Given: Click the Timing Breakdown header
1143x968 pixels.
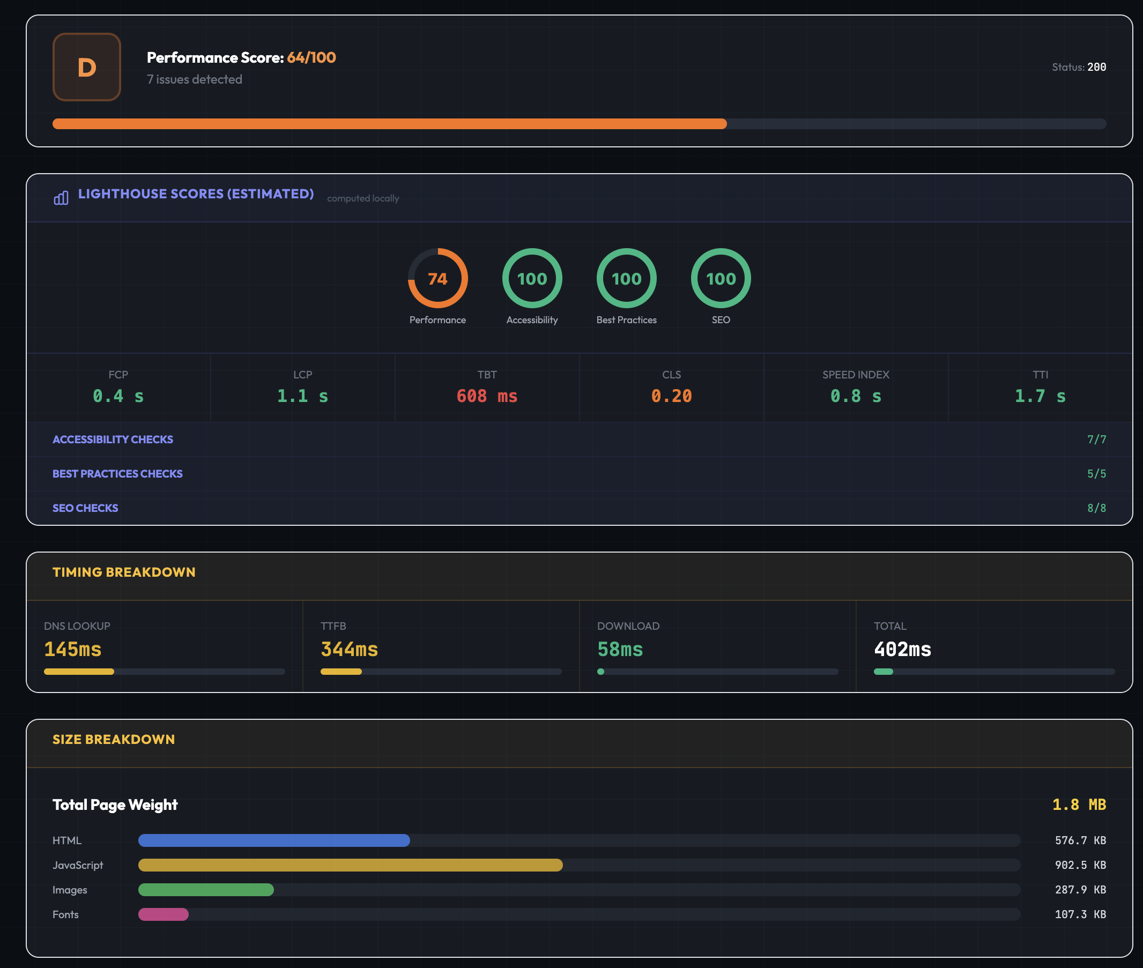Looking at the screenshot, I should 124,572.
